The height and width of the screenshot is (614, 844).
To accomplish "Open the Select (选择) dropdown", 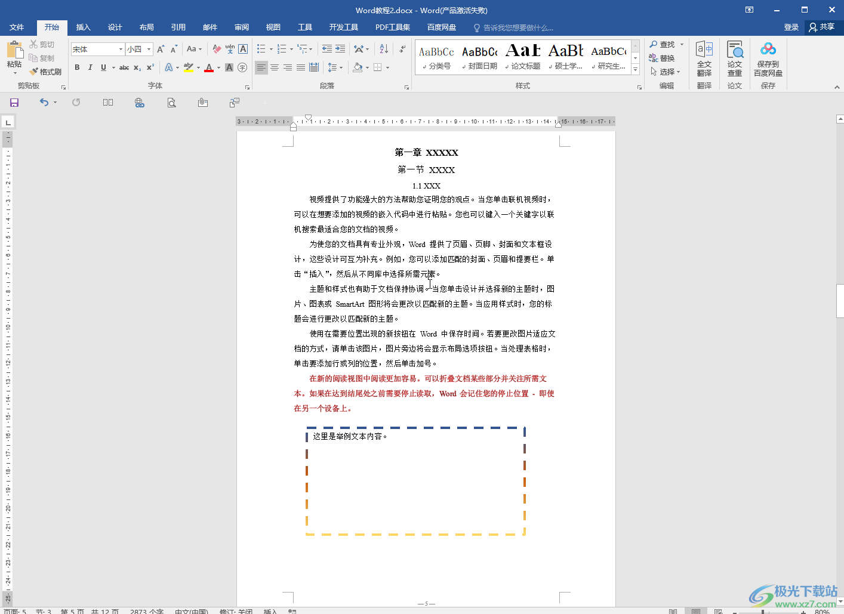I will coord(666,72).
